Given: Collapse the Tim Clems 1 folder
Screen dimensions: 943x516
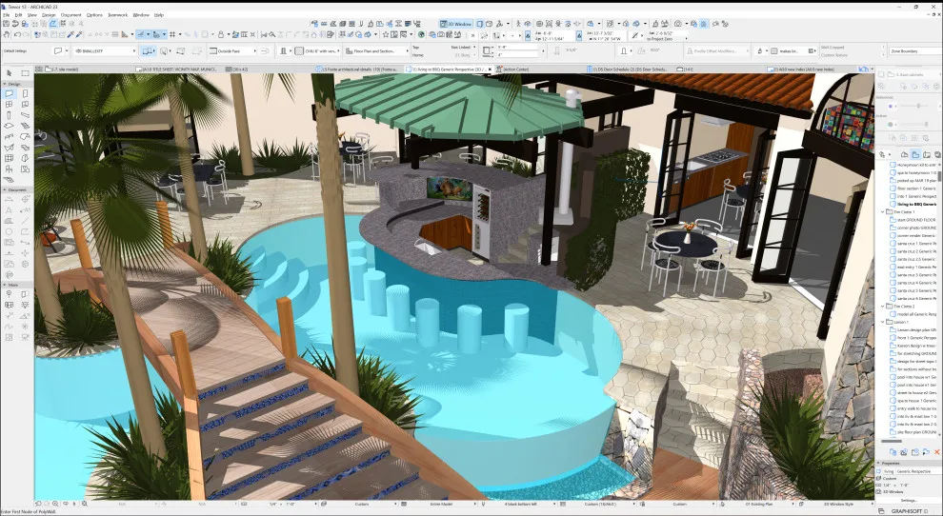Looking at the screenshot, I should pyautogui.click(x=883, y=212).
